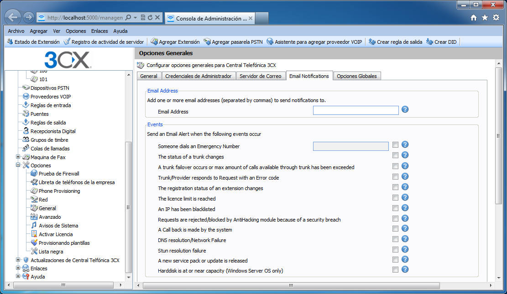Image resolution: width=507 pixels, height=294 pixels.
Task: Open address bar search dropdown arrow
Action: [x=135, y=18]
